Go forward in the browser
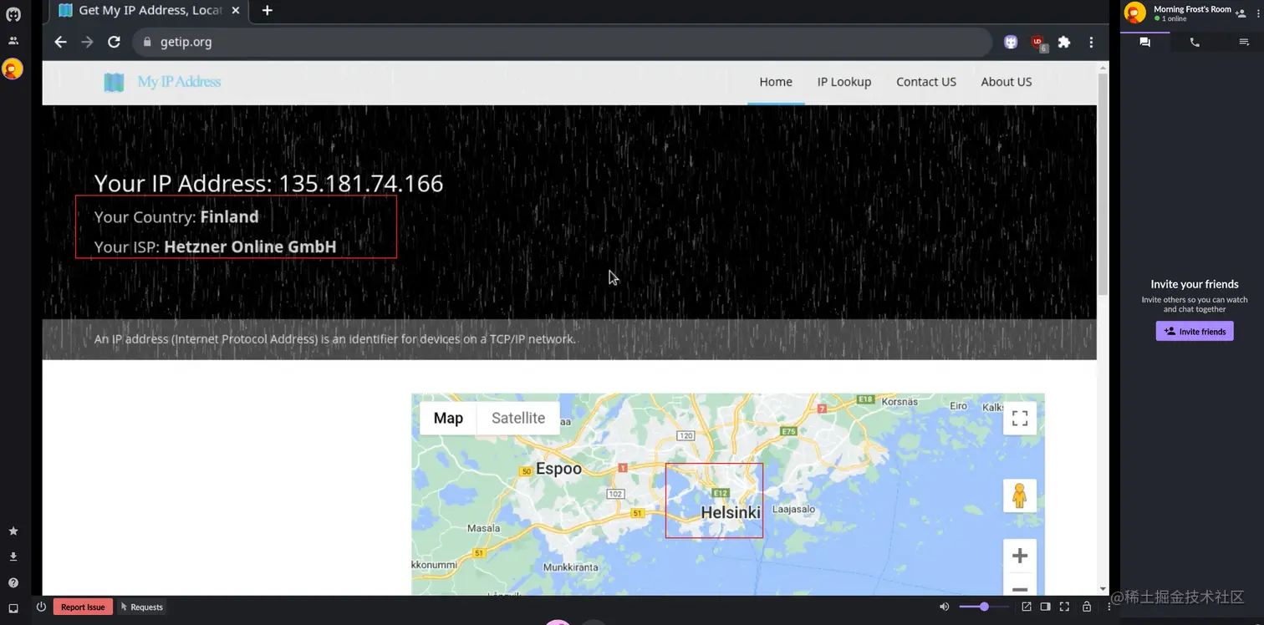 [87, 42]
